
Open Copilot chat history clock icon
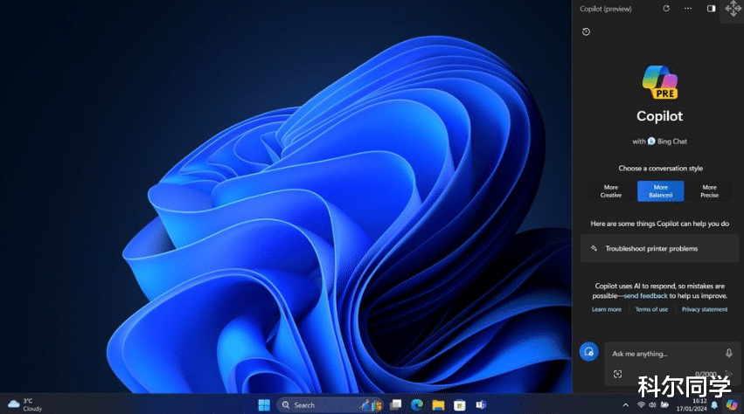[x=586, y=31]
